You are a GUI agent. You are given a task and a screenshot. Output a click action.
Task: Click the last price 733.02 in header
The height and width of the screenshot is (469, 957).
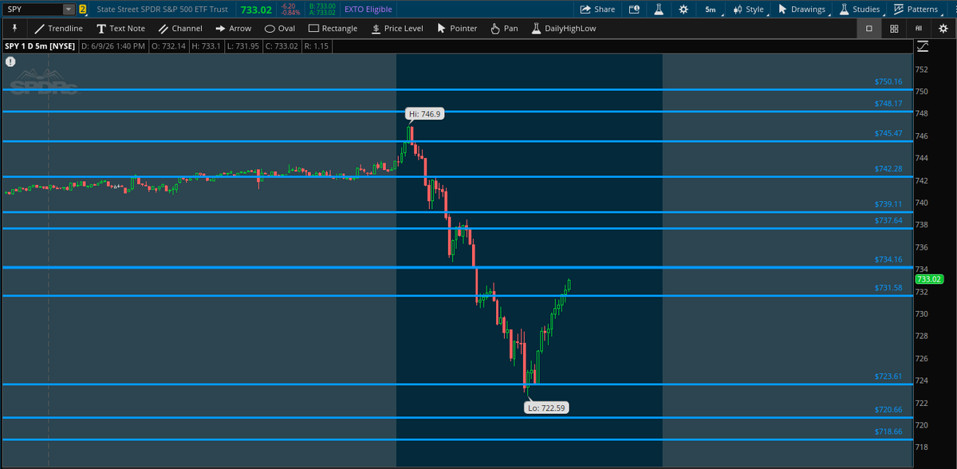coord(256,10)
